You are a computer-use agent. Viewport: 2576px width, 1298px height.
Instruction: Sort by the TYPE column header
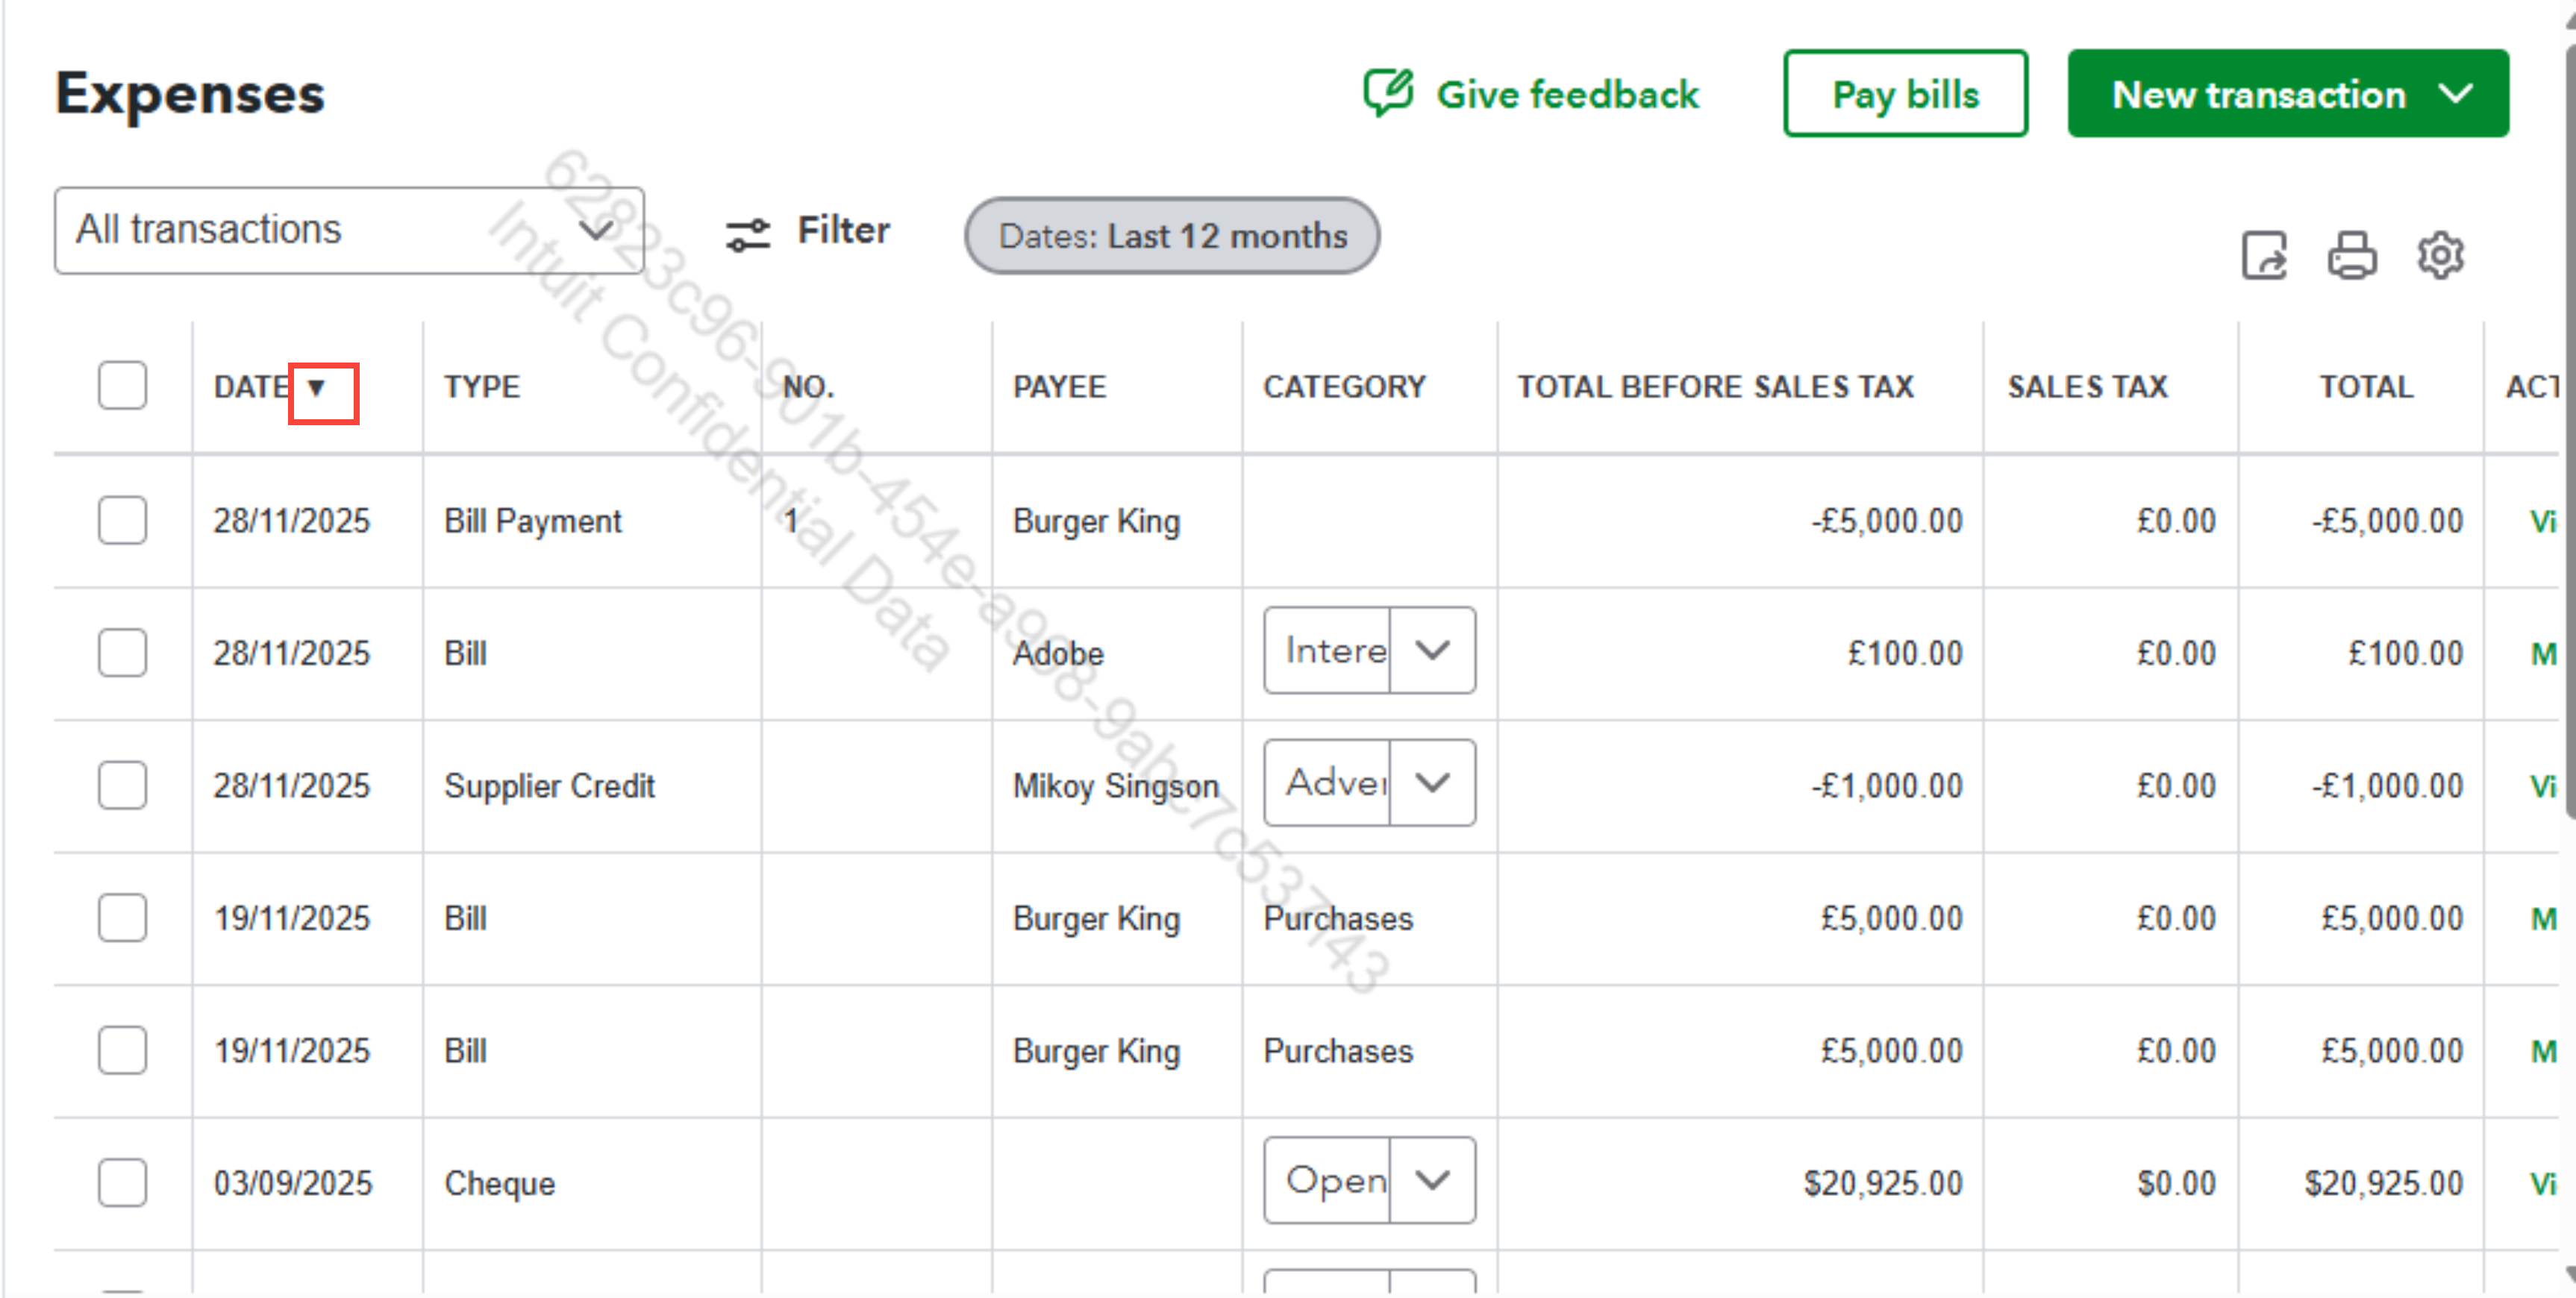coord(482,387)
